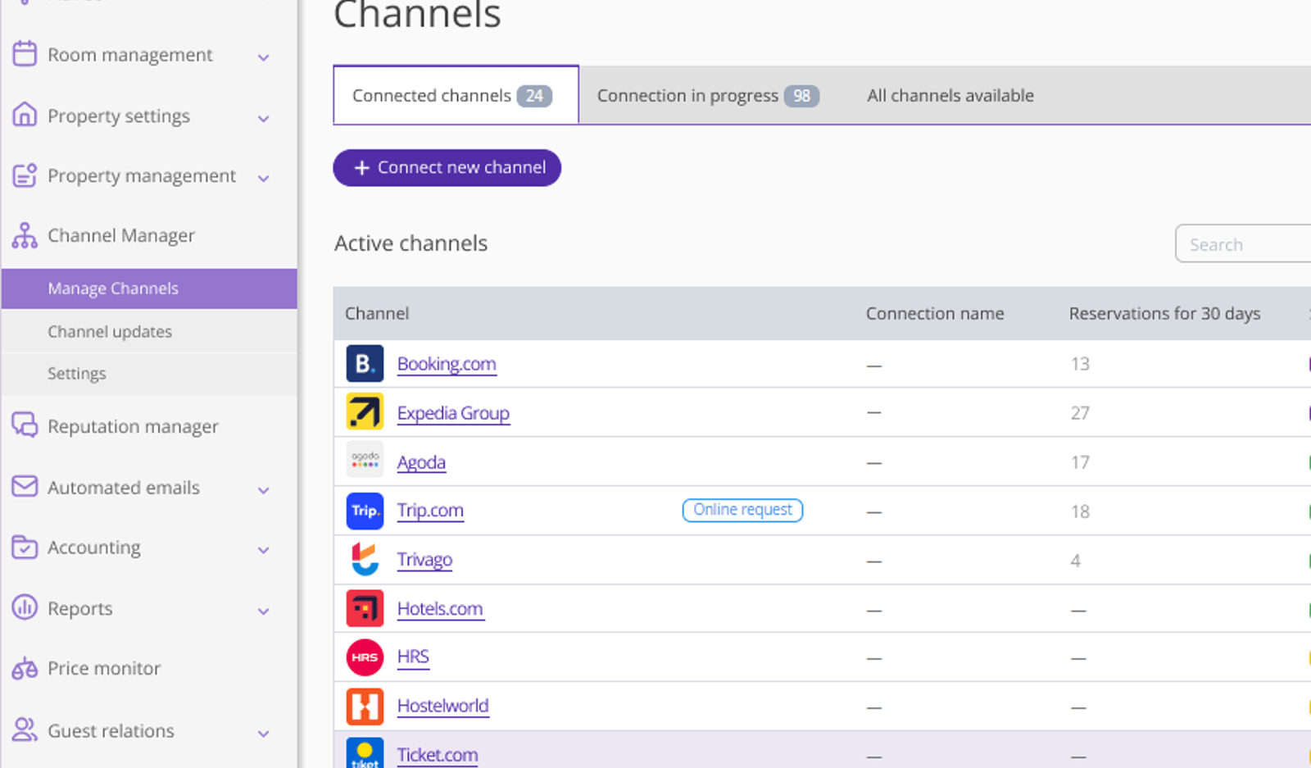Click the Active channels Search field

(1243, 244)
